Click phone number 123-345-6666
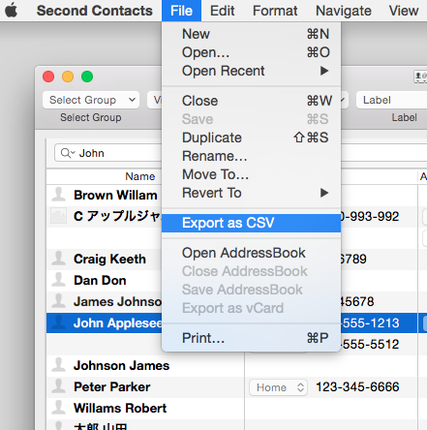Screen dimensions: 427x430 tap(357, 386)
